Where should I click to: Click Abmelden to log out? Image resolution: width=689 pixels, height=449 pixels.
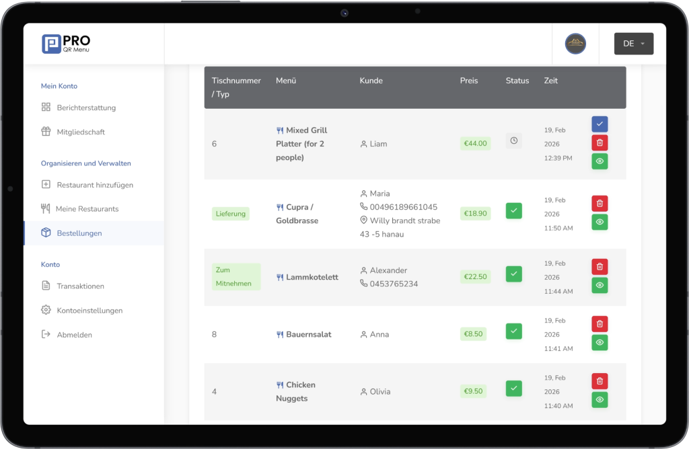(x=74, y=335)
